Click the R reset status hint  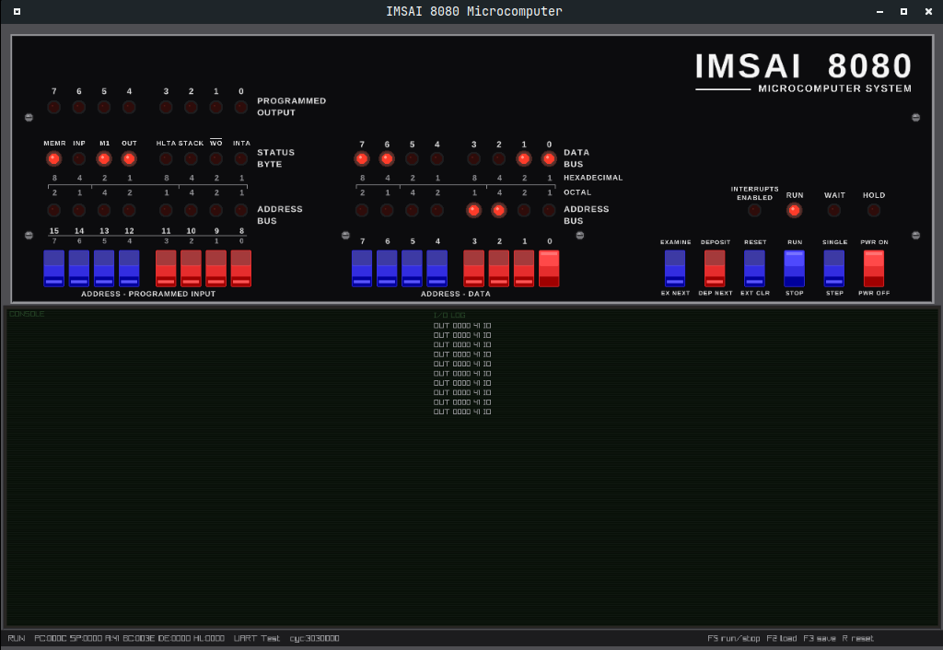coord(858,639)
